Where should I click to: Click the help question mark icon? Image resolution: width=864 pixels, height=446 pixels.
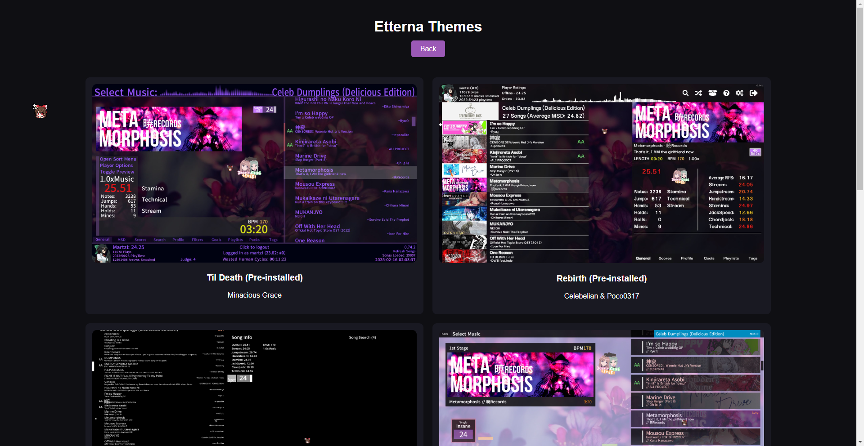point(726,93)
